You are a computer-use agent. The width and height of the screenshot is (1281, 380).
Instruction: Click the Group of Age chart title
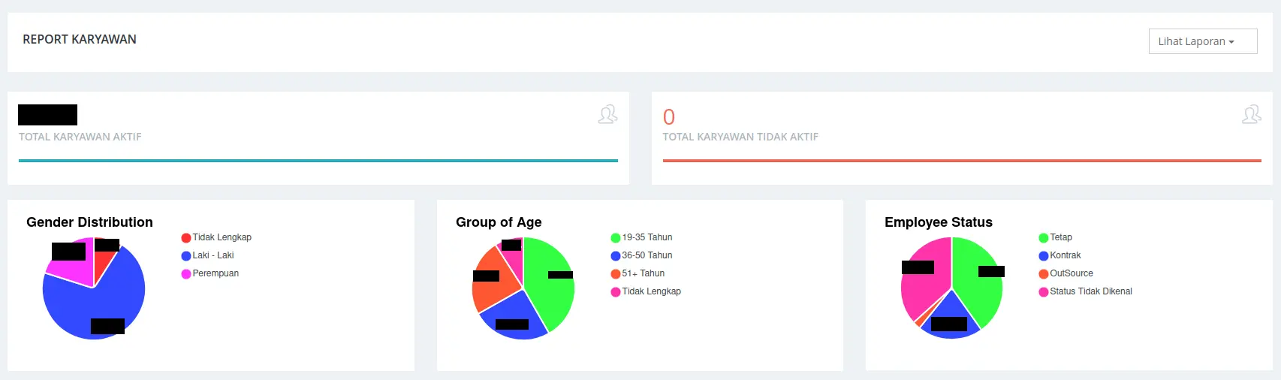tap(499, 222)
